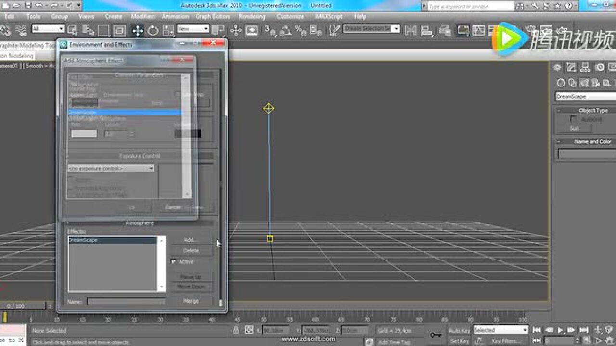Toggle the Auto Key animation mode
Screen dimensions: 616x346
tap(459, 330)
